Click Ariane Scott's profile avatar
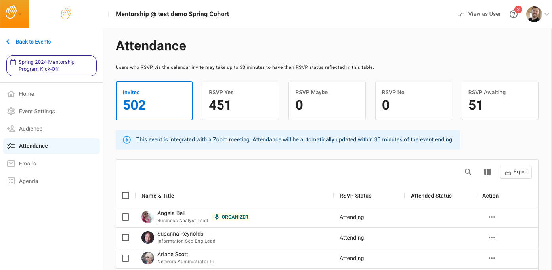This screenshot has width=552, height=270. (148, 258)
